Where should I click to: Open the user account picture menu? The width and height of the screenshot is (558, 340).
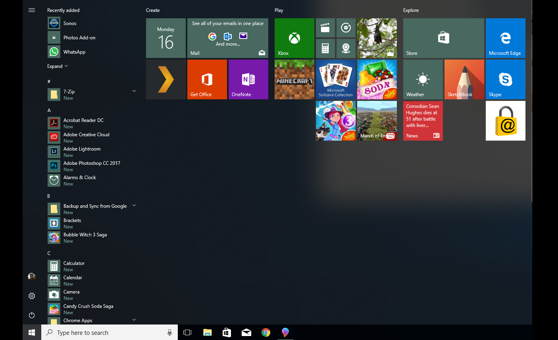tap(32, 277)
